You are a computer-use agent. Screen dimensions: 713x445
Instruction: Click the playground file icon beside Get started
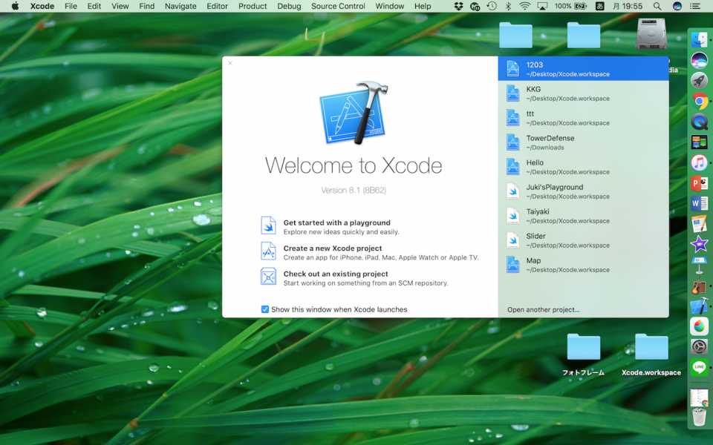pos(268,225)
